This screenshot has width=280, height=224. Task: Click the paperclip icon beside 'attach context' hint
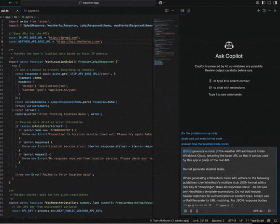210,81
